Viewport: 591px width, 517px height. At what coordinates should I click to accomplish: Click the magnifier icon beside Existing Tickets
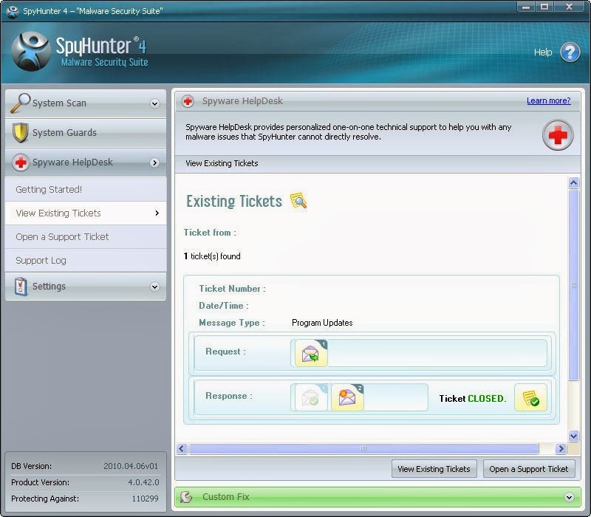(x=298, y=201)
